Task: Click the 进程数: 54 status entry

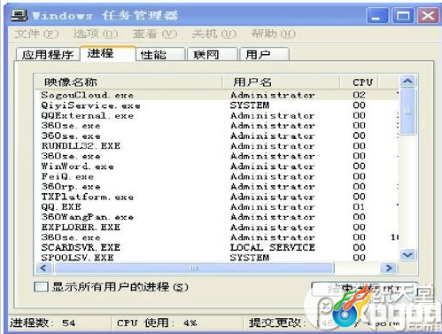Action: tap(43, 322)
